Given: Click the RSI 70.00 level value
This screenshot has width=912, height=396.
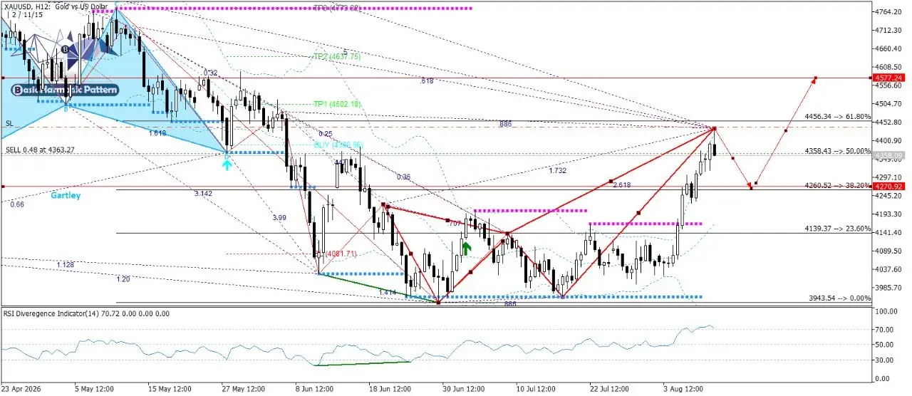Looking at the screenshot, I should (x=883, y=330).
